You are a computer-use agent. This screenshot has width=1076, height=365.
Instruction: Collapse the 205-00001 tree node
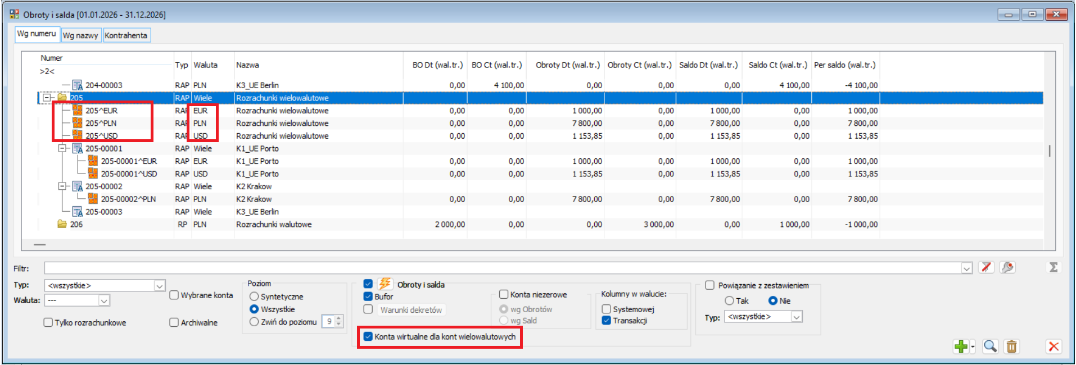point(62,149)
